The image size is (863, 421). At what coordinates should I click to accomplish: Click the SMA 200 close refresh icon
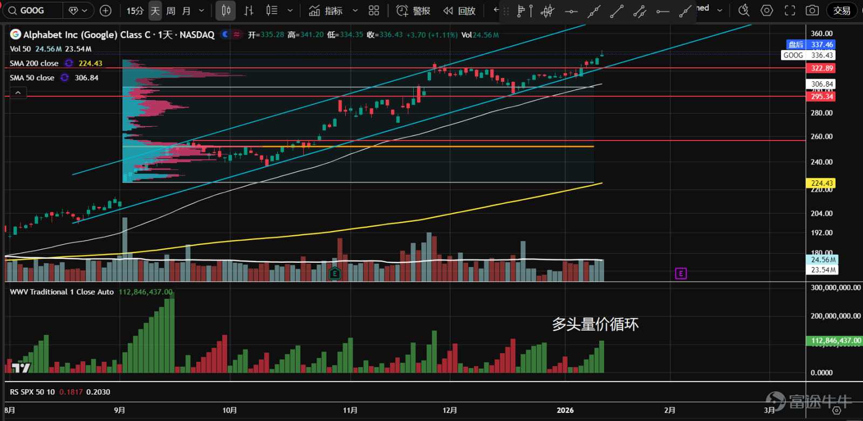[x=69, y=63]
